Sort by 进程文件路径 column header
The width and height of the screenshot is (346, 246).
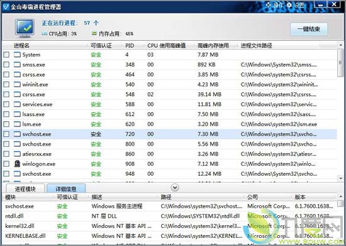point(256,46)
